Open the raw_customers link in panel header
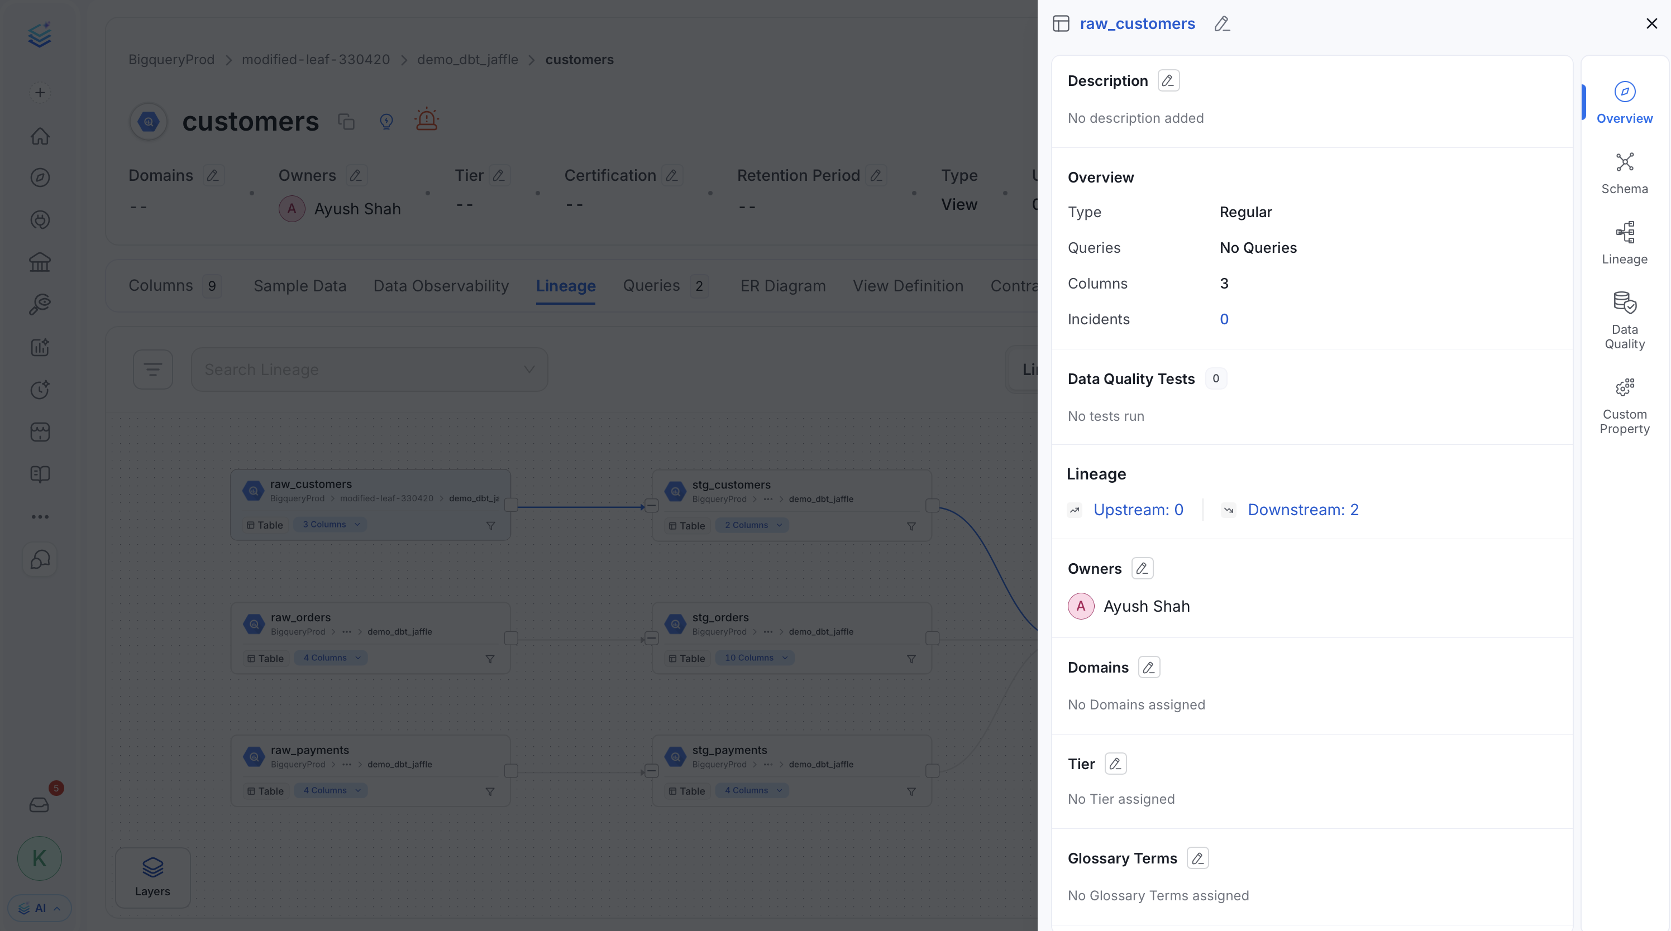Screen dimensions: 1671x931 pos(1137,24)
